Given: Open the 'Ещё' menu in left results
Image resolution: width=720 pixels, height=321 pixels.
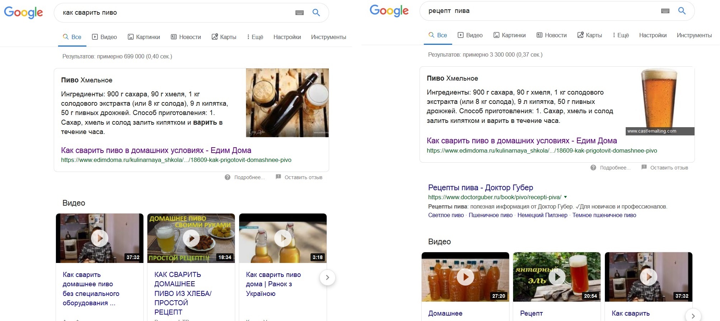Looking at the screenshot, I should pos(255,37).
